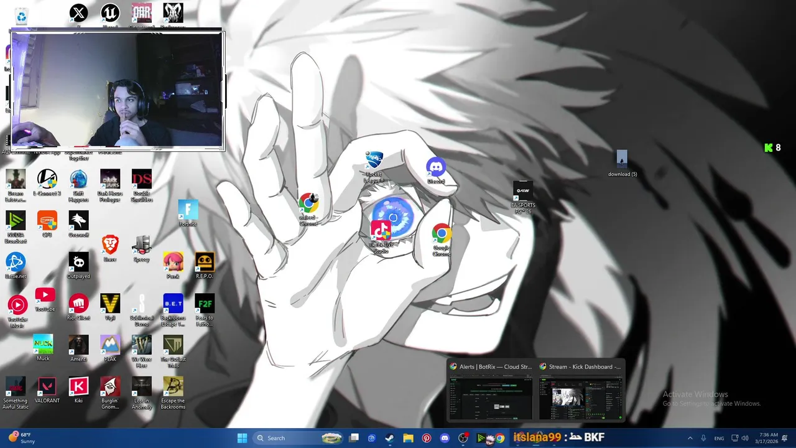Open the Google Chrome desktop shortcut
Viewport: 796px width, 448px height.
442,240
